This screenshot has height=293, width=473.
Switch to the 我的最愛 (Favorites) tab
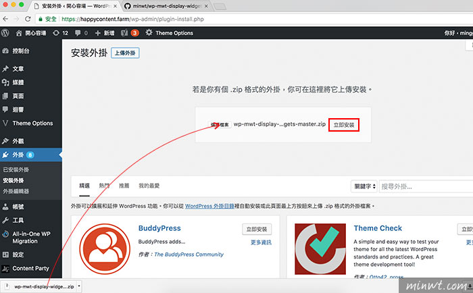point(149,186)
